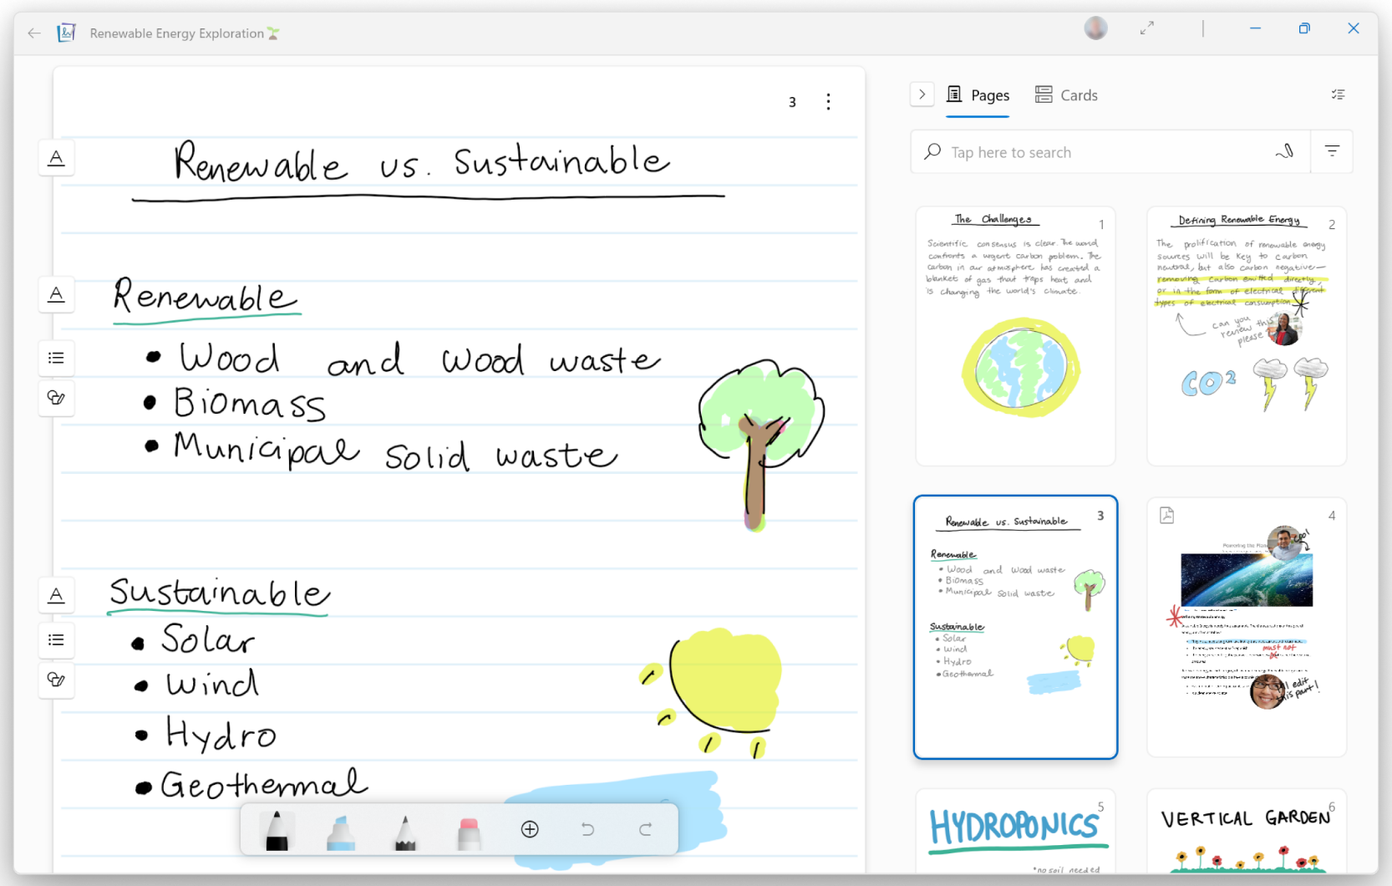Open the search filter options
Image resolution: width=1392 pixels, height=886 pixels.
[1332, 151]
